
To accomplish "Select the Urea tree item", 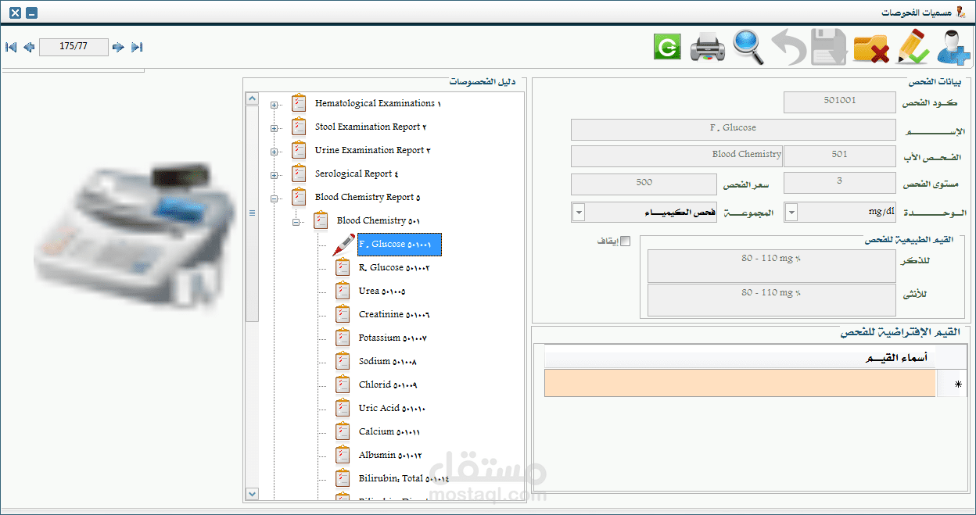I will point(382,291).
